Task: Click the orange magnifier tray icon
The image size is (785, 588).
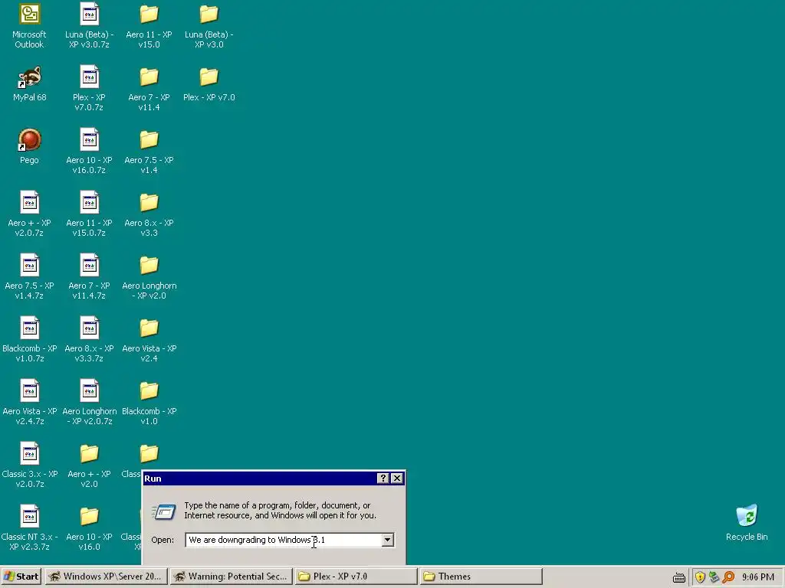Action: click(728, 577)
